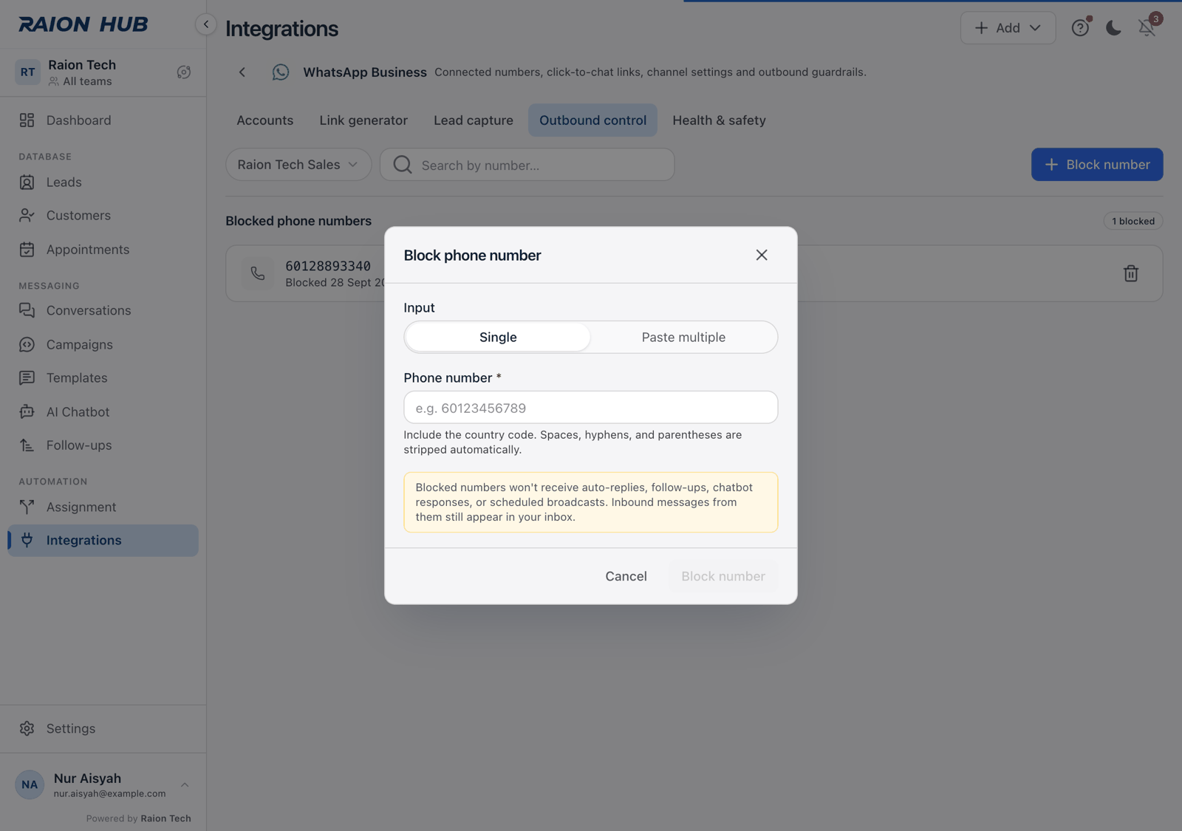
Task: Open the Templates page
Action: coord(103,378)
